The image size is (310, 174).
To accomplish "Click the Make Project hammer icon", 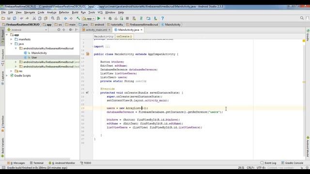I will point(78,18).
